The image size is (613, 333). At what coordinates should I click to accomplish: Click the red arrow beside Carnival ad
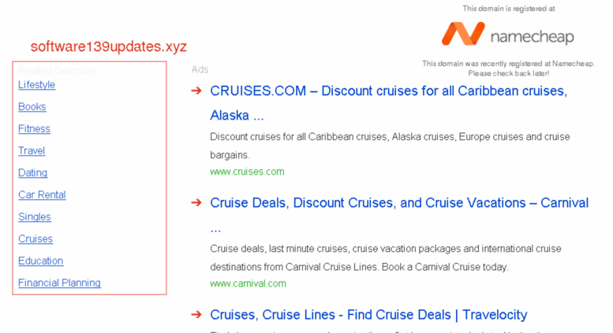[196, 203]
